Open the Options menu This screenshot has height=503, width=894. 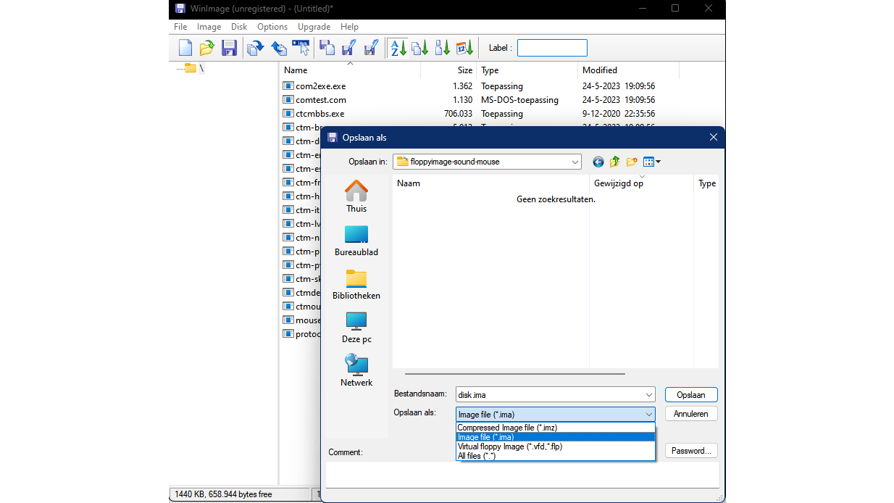click(x=272, y=27)
